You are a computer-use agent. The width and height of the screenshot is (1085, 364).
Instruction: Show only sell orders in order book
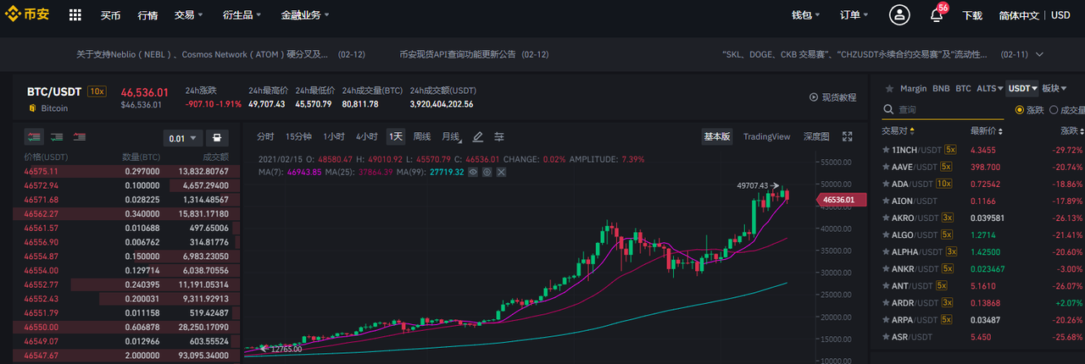81,136
